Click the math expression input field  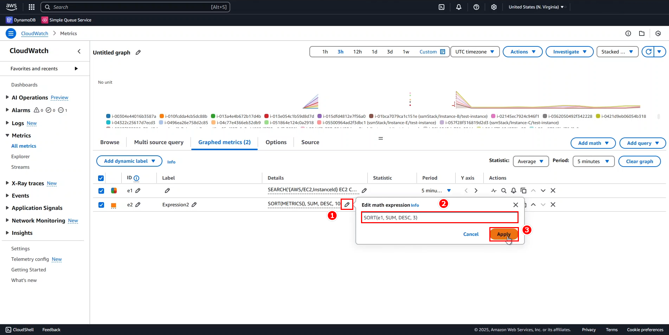click(439, 217)
